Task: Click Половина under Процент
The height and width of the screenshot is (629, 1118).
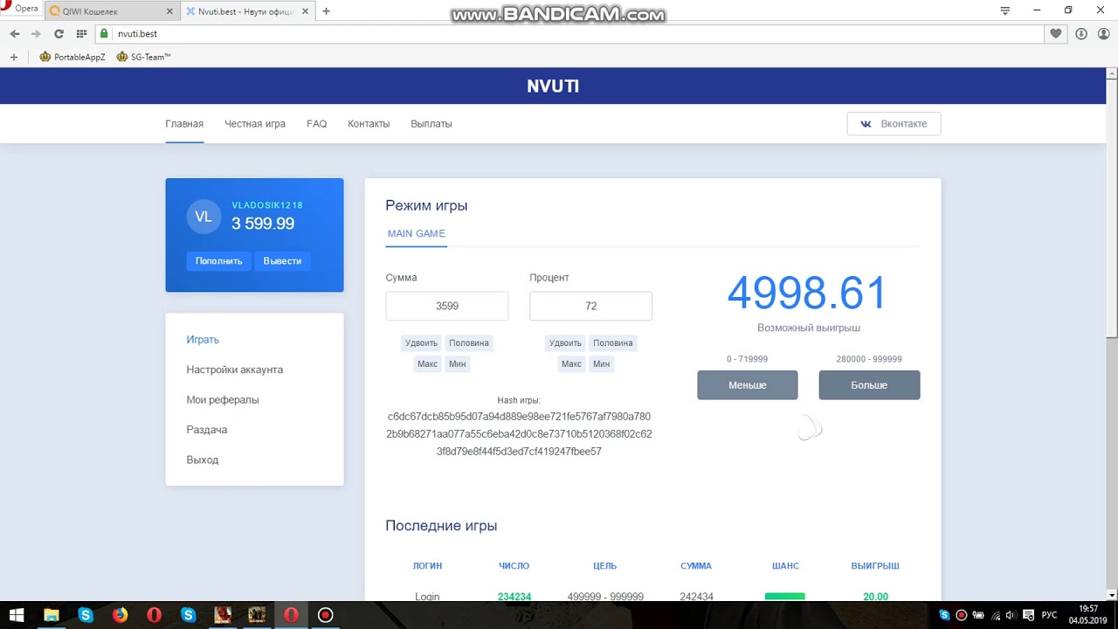Action: tap(613, 342)
